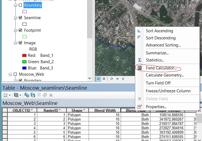Click the left arrow icon under the map
202x141 pixels.
click(x=123, y=79)
